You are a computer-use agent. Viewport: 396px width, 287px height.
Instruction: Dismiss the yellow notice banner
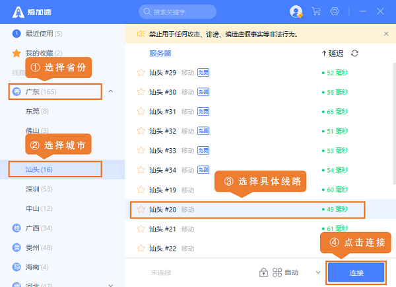[386, 34]
